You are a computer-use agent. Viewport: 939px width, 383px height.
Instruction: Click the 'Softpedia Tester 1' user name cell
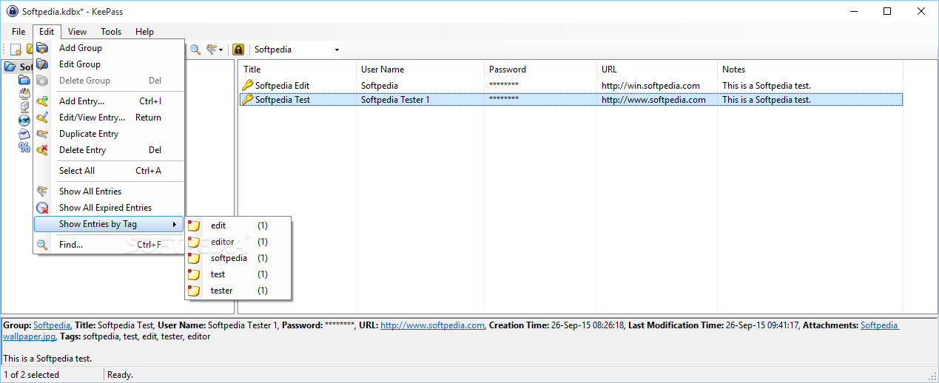(x=395, y=99)
